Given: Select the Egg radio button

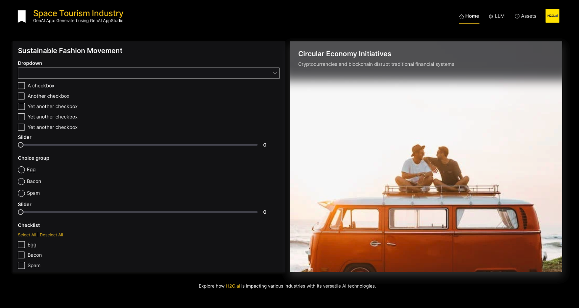Looking at the screenshot, I should click(21, 170).
